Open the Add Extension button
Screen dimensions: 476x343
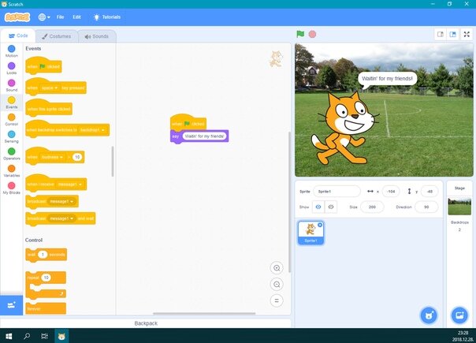tap(11, 305)
